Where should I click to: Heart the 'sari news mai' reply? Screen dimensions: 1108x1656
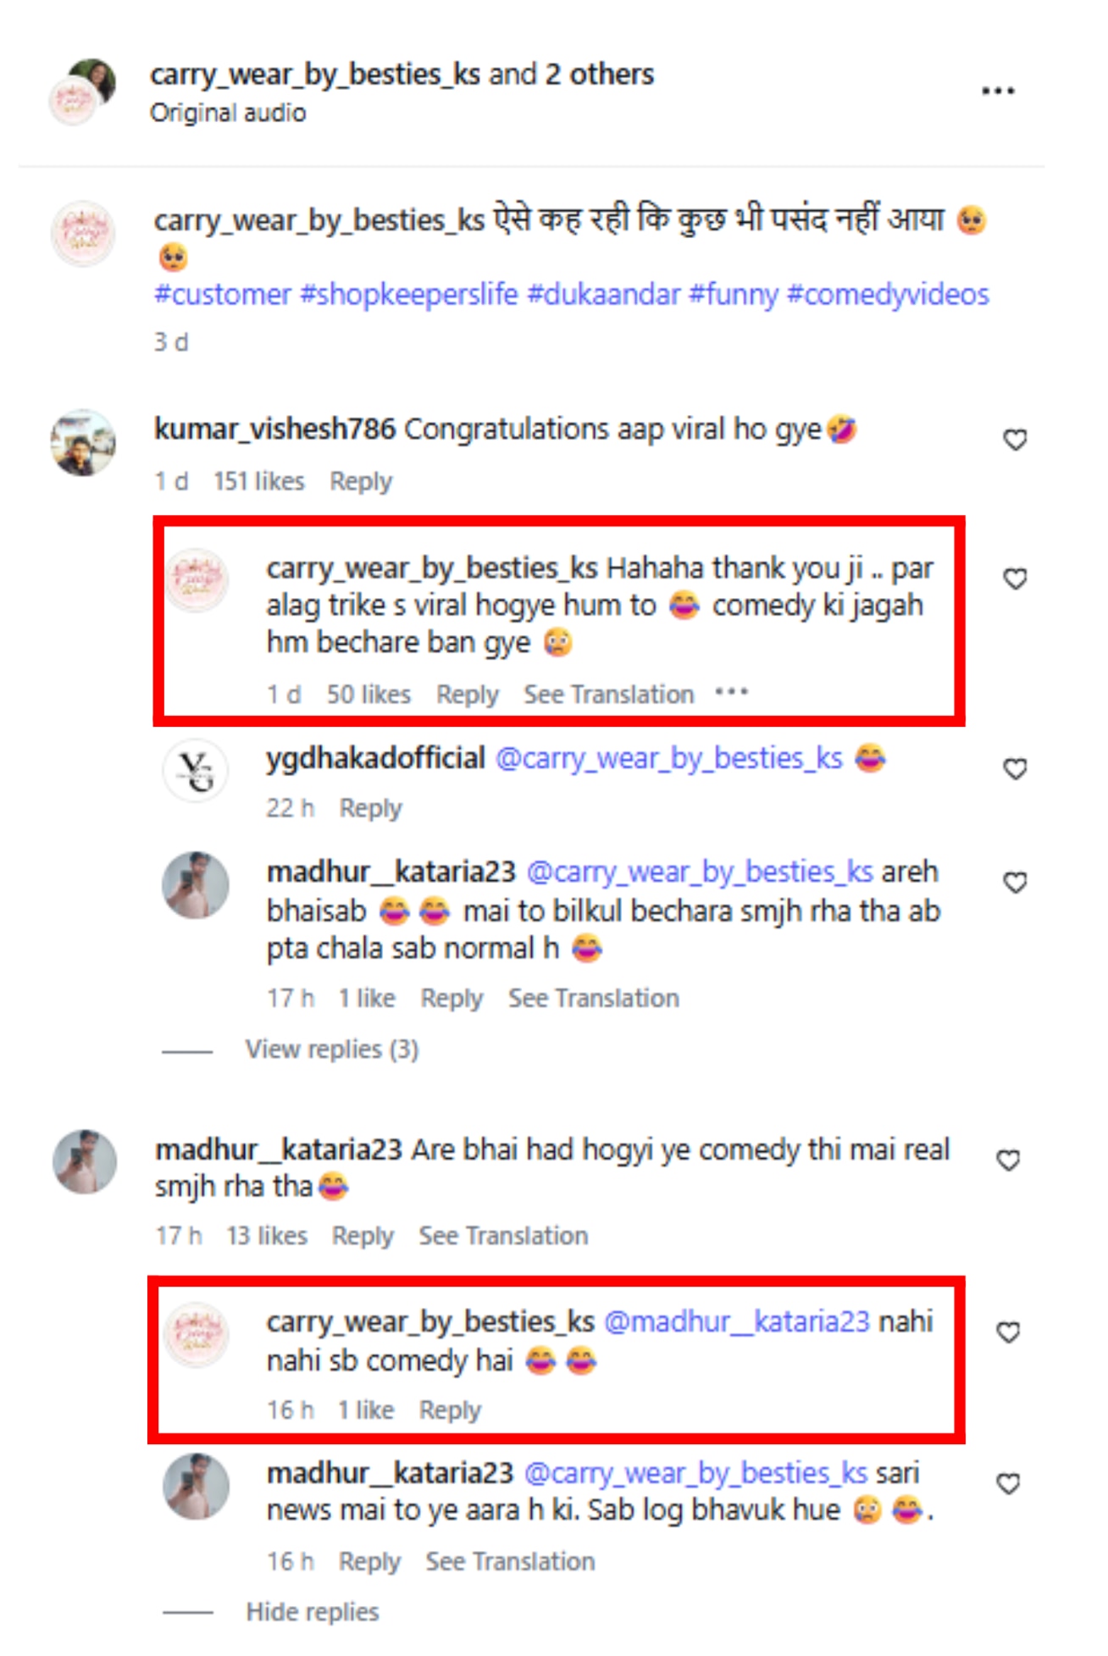coord(1008,1484)
